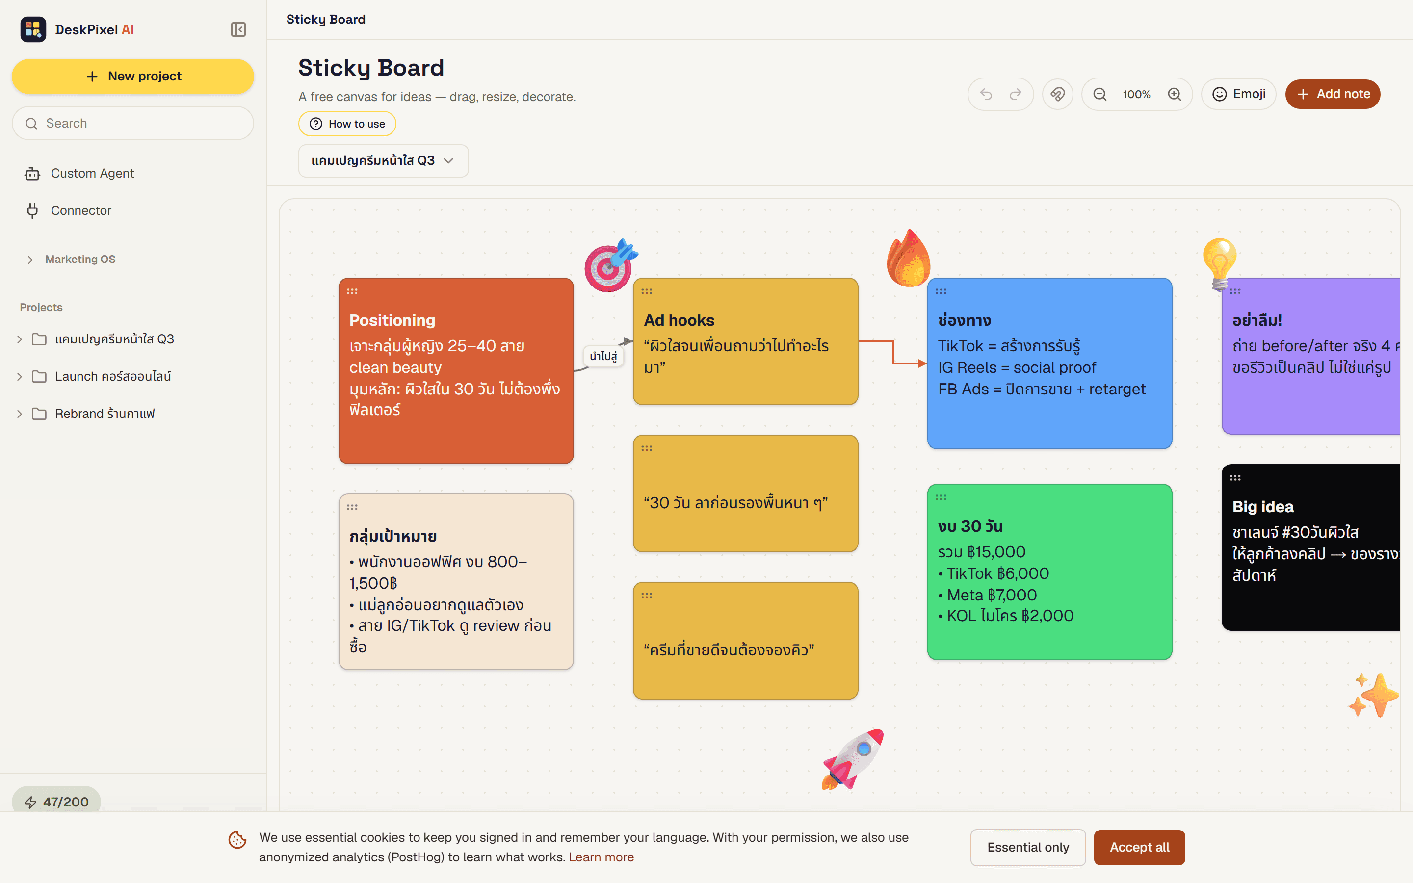Click Essential only cookies
The width and height of the screenshot is (1413, 883).
click(x=1028, y=847)
